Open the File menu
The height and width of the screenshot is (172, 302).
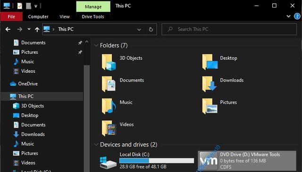click(11, 17)
